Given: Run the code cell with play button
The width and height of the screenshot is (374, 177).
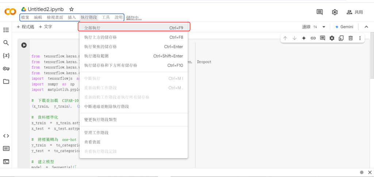Looking at the screenshot, I should (24, 45).
